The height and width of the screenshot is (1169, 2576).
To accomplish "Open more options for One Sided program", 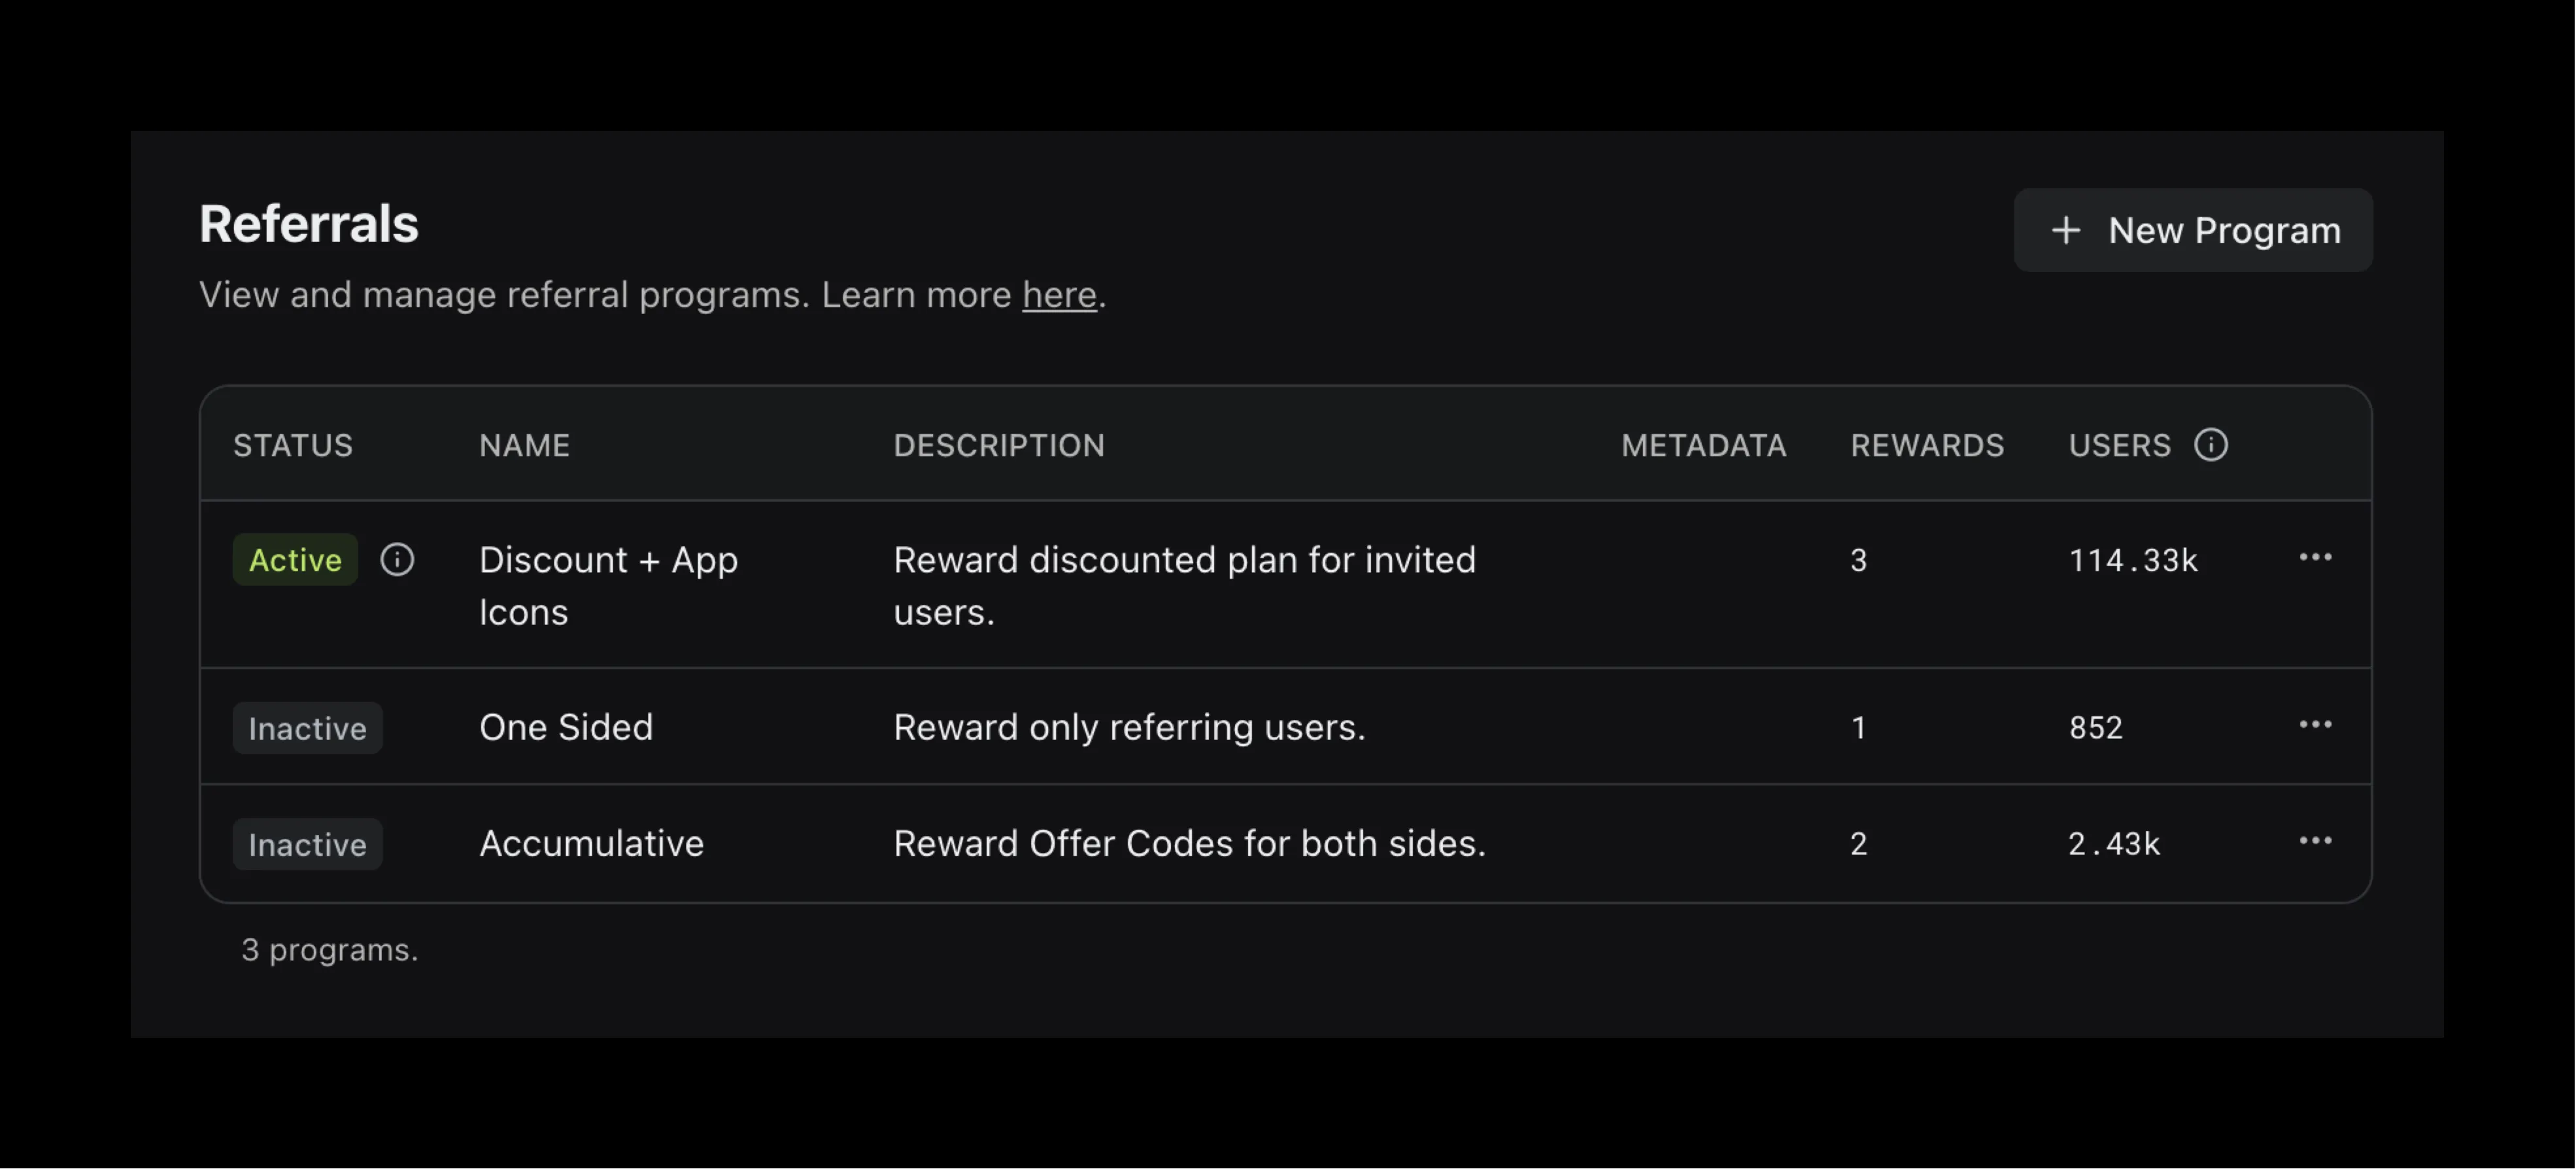I will (x=2315, y=725).
